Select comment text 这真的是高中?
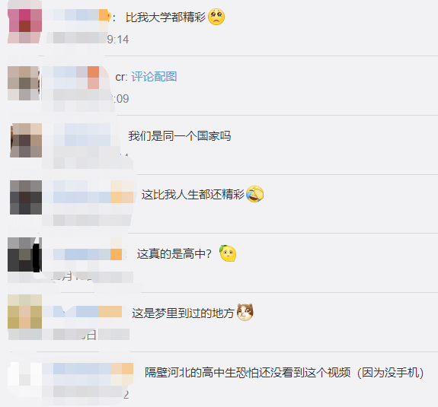The height and width of the screenshot is (407, 438). click(174, 254)
